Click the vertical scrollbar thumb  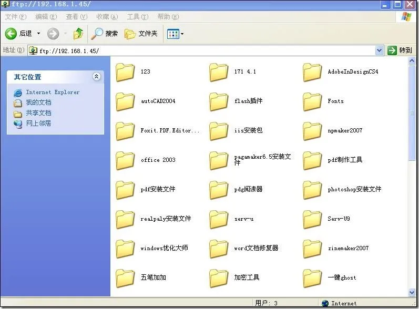[x=412, y=113]
